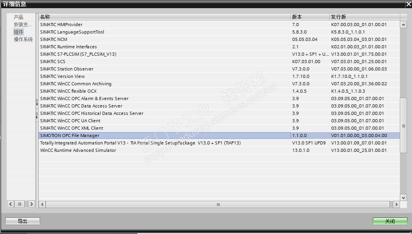Click version cell V13.0 SP1 UPD9
This screenshot has width=412, height=234.
[x=309, y=143]
